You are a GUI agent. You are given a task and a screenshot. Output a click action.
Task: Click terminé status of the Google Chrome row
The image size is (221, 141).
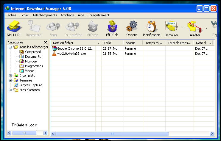(130, 48)
